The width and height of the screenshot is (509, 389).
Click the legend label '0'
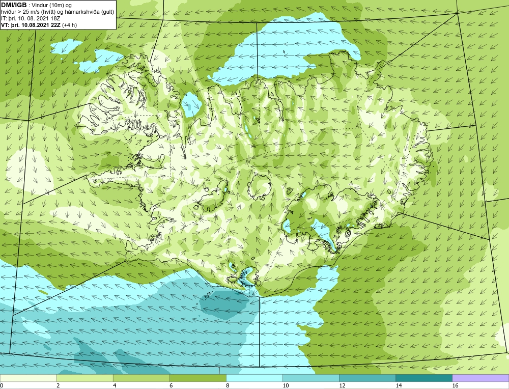pyautogui.click(x=2, y=385)
